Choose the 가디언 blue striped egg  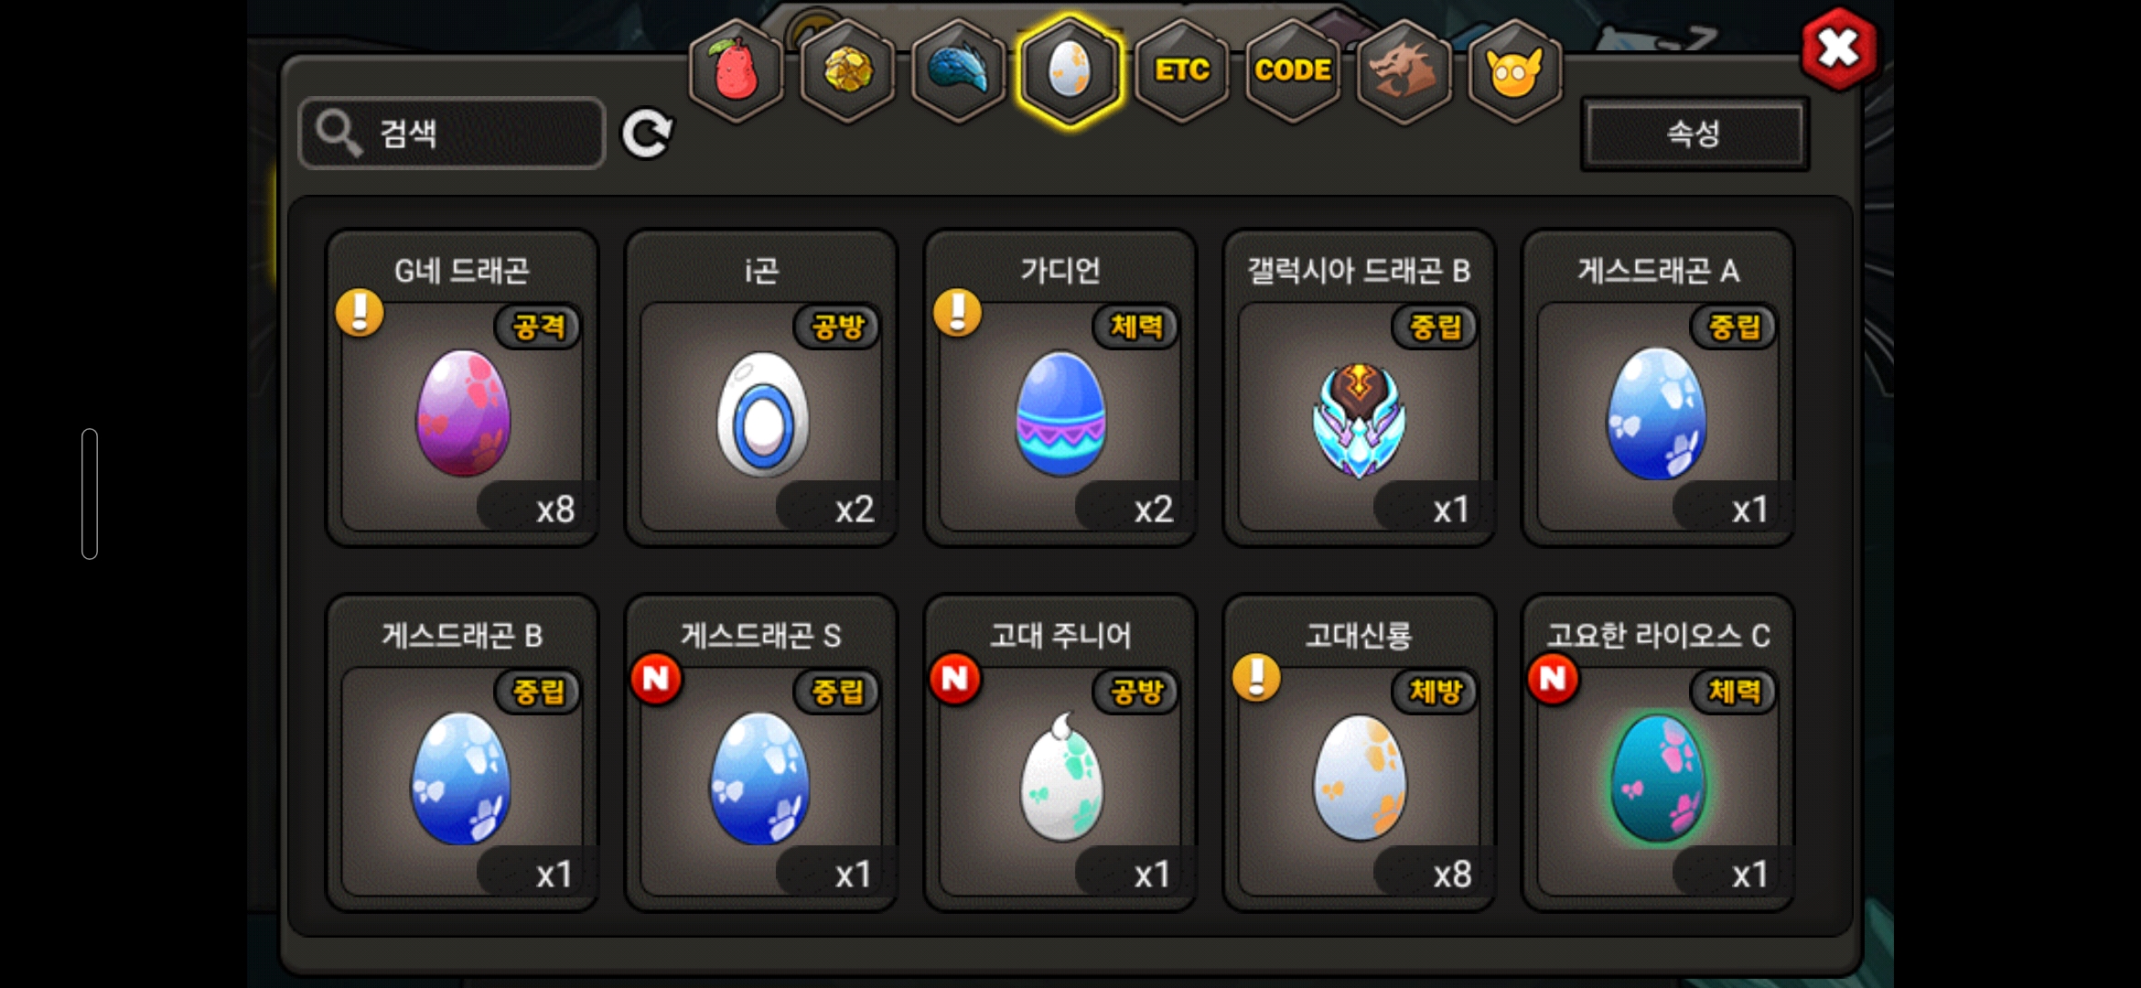click(x=1060, y=389)
